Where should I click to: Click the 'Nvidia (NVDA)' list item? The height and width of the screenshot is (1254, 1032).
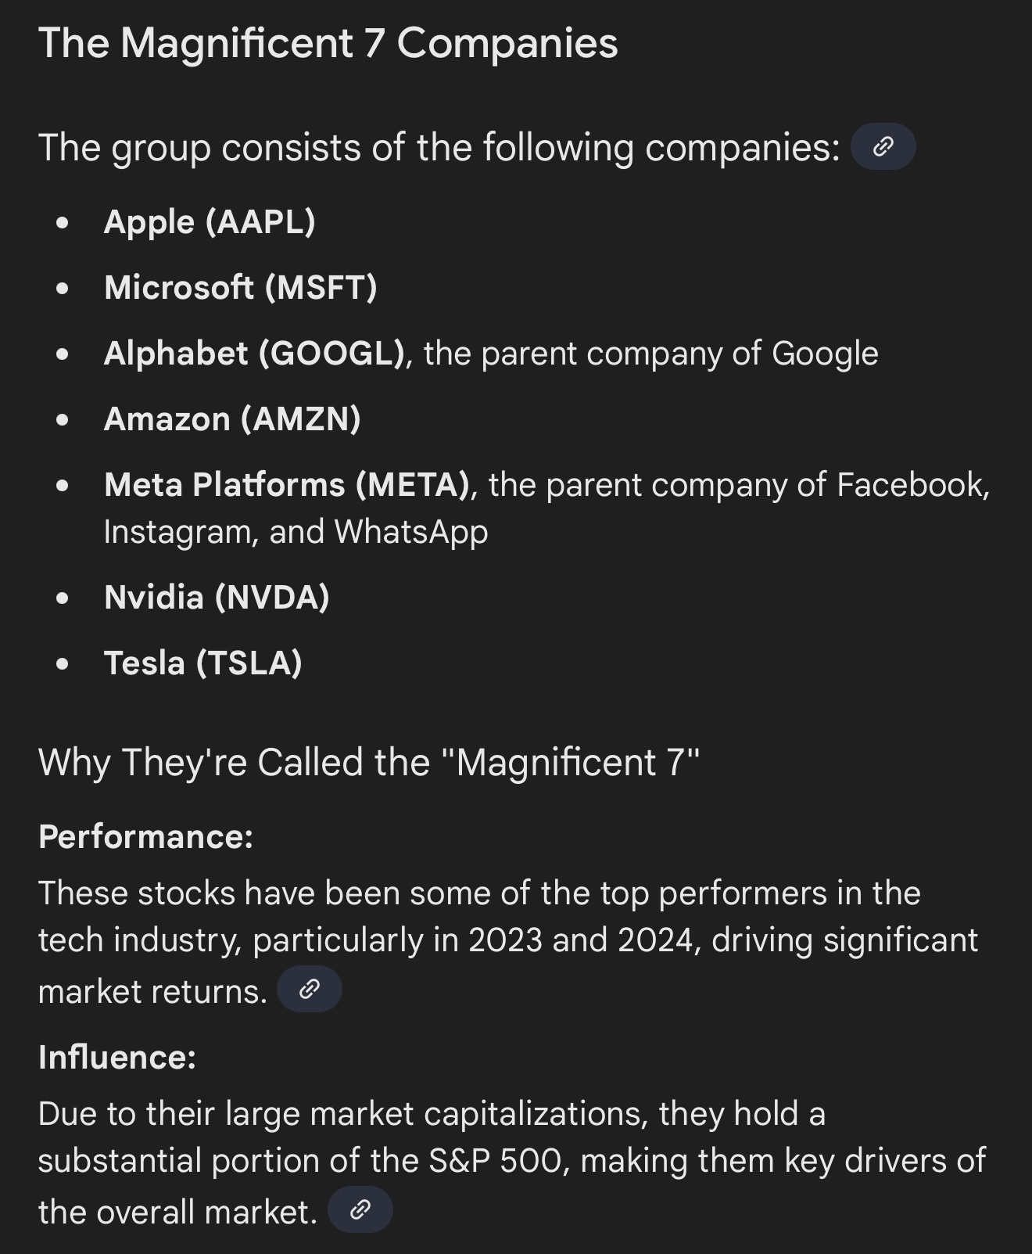pyautogui.click(x=217, y=597)
